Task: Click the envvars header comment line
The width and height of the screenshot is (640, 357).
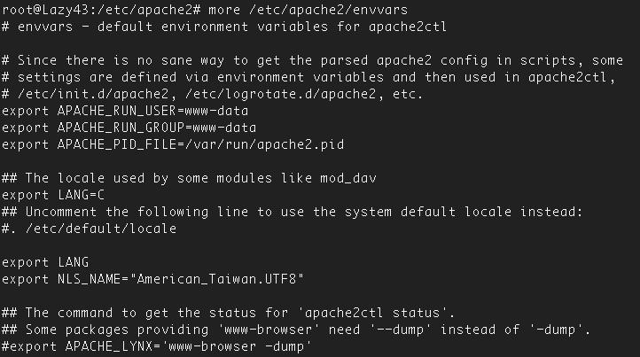Action: click(224, 27)
